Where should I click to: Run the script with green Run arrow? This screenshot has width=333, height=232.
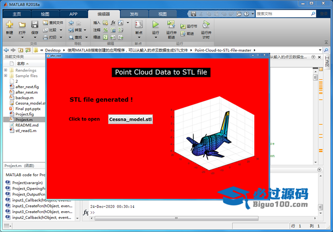(x=156, y=25)
